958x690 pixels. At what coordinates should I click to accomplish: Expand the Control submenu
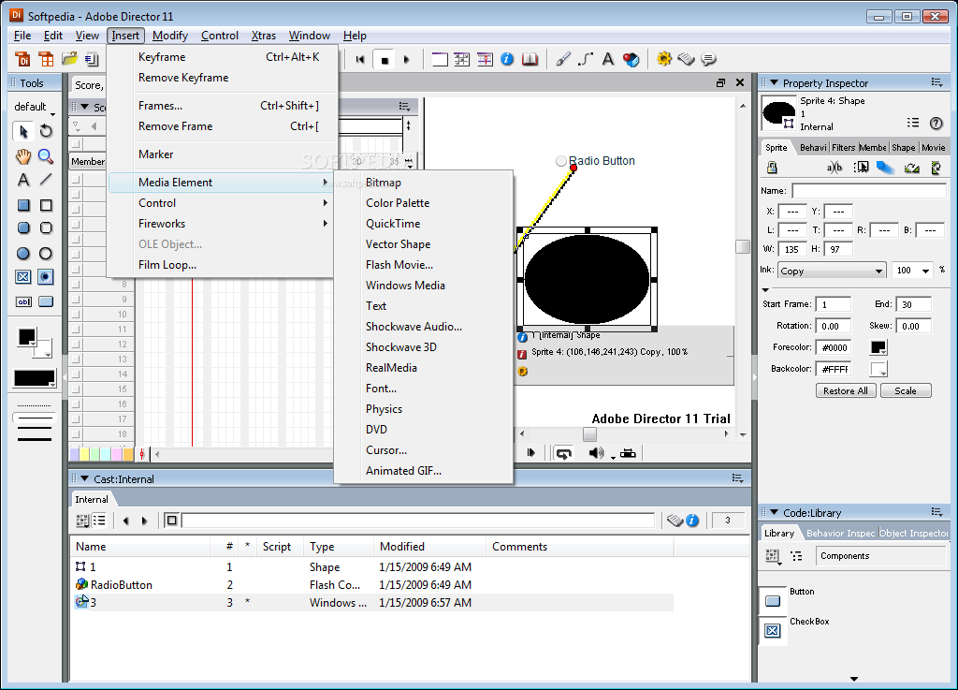(221, 203)
